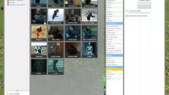Spawn the Camera NPC tile
Viewport: 169px width, 95px height.
(x=39, y=3)
